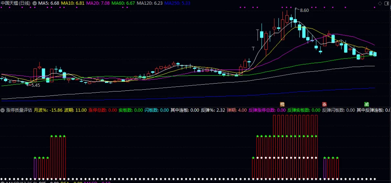Screen dimensions: 391x183
Task: Click the 5.45 low price label
Action: (35, 85)
